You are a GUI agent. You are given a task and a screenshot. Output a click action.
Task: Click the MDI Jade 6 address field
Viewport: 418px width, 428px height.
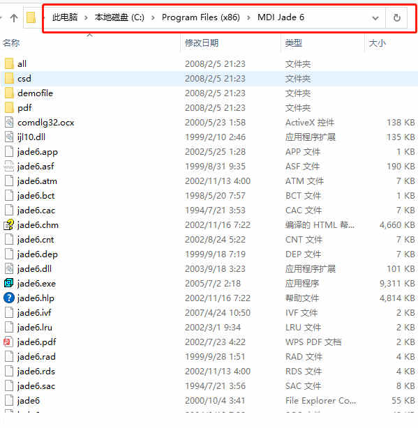pyautogui.click(x=281, y=17)
